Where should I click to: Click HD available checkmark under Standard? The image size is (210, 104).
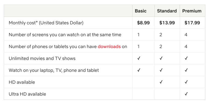click(x=161, y=82)
